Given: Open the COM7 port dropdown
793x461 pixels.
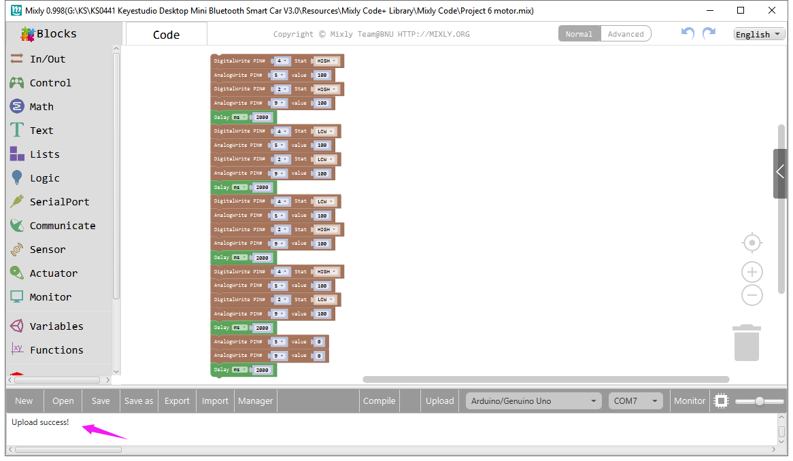Looking at the screenshot, I should 636,401.
